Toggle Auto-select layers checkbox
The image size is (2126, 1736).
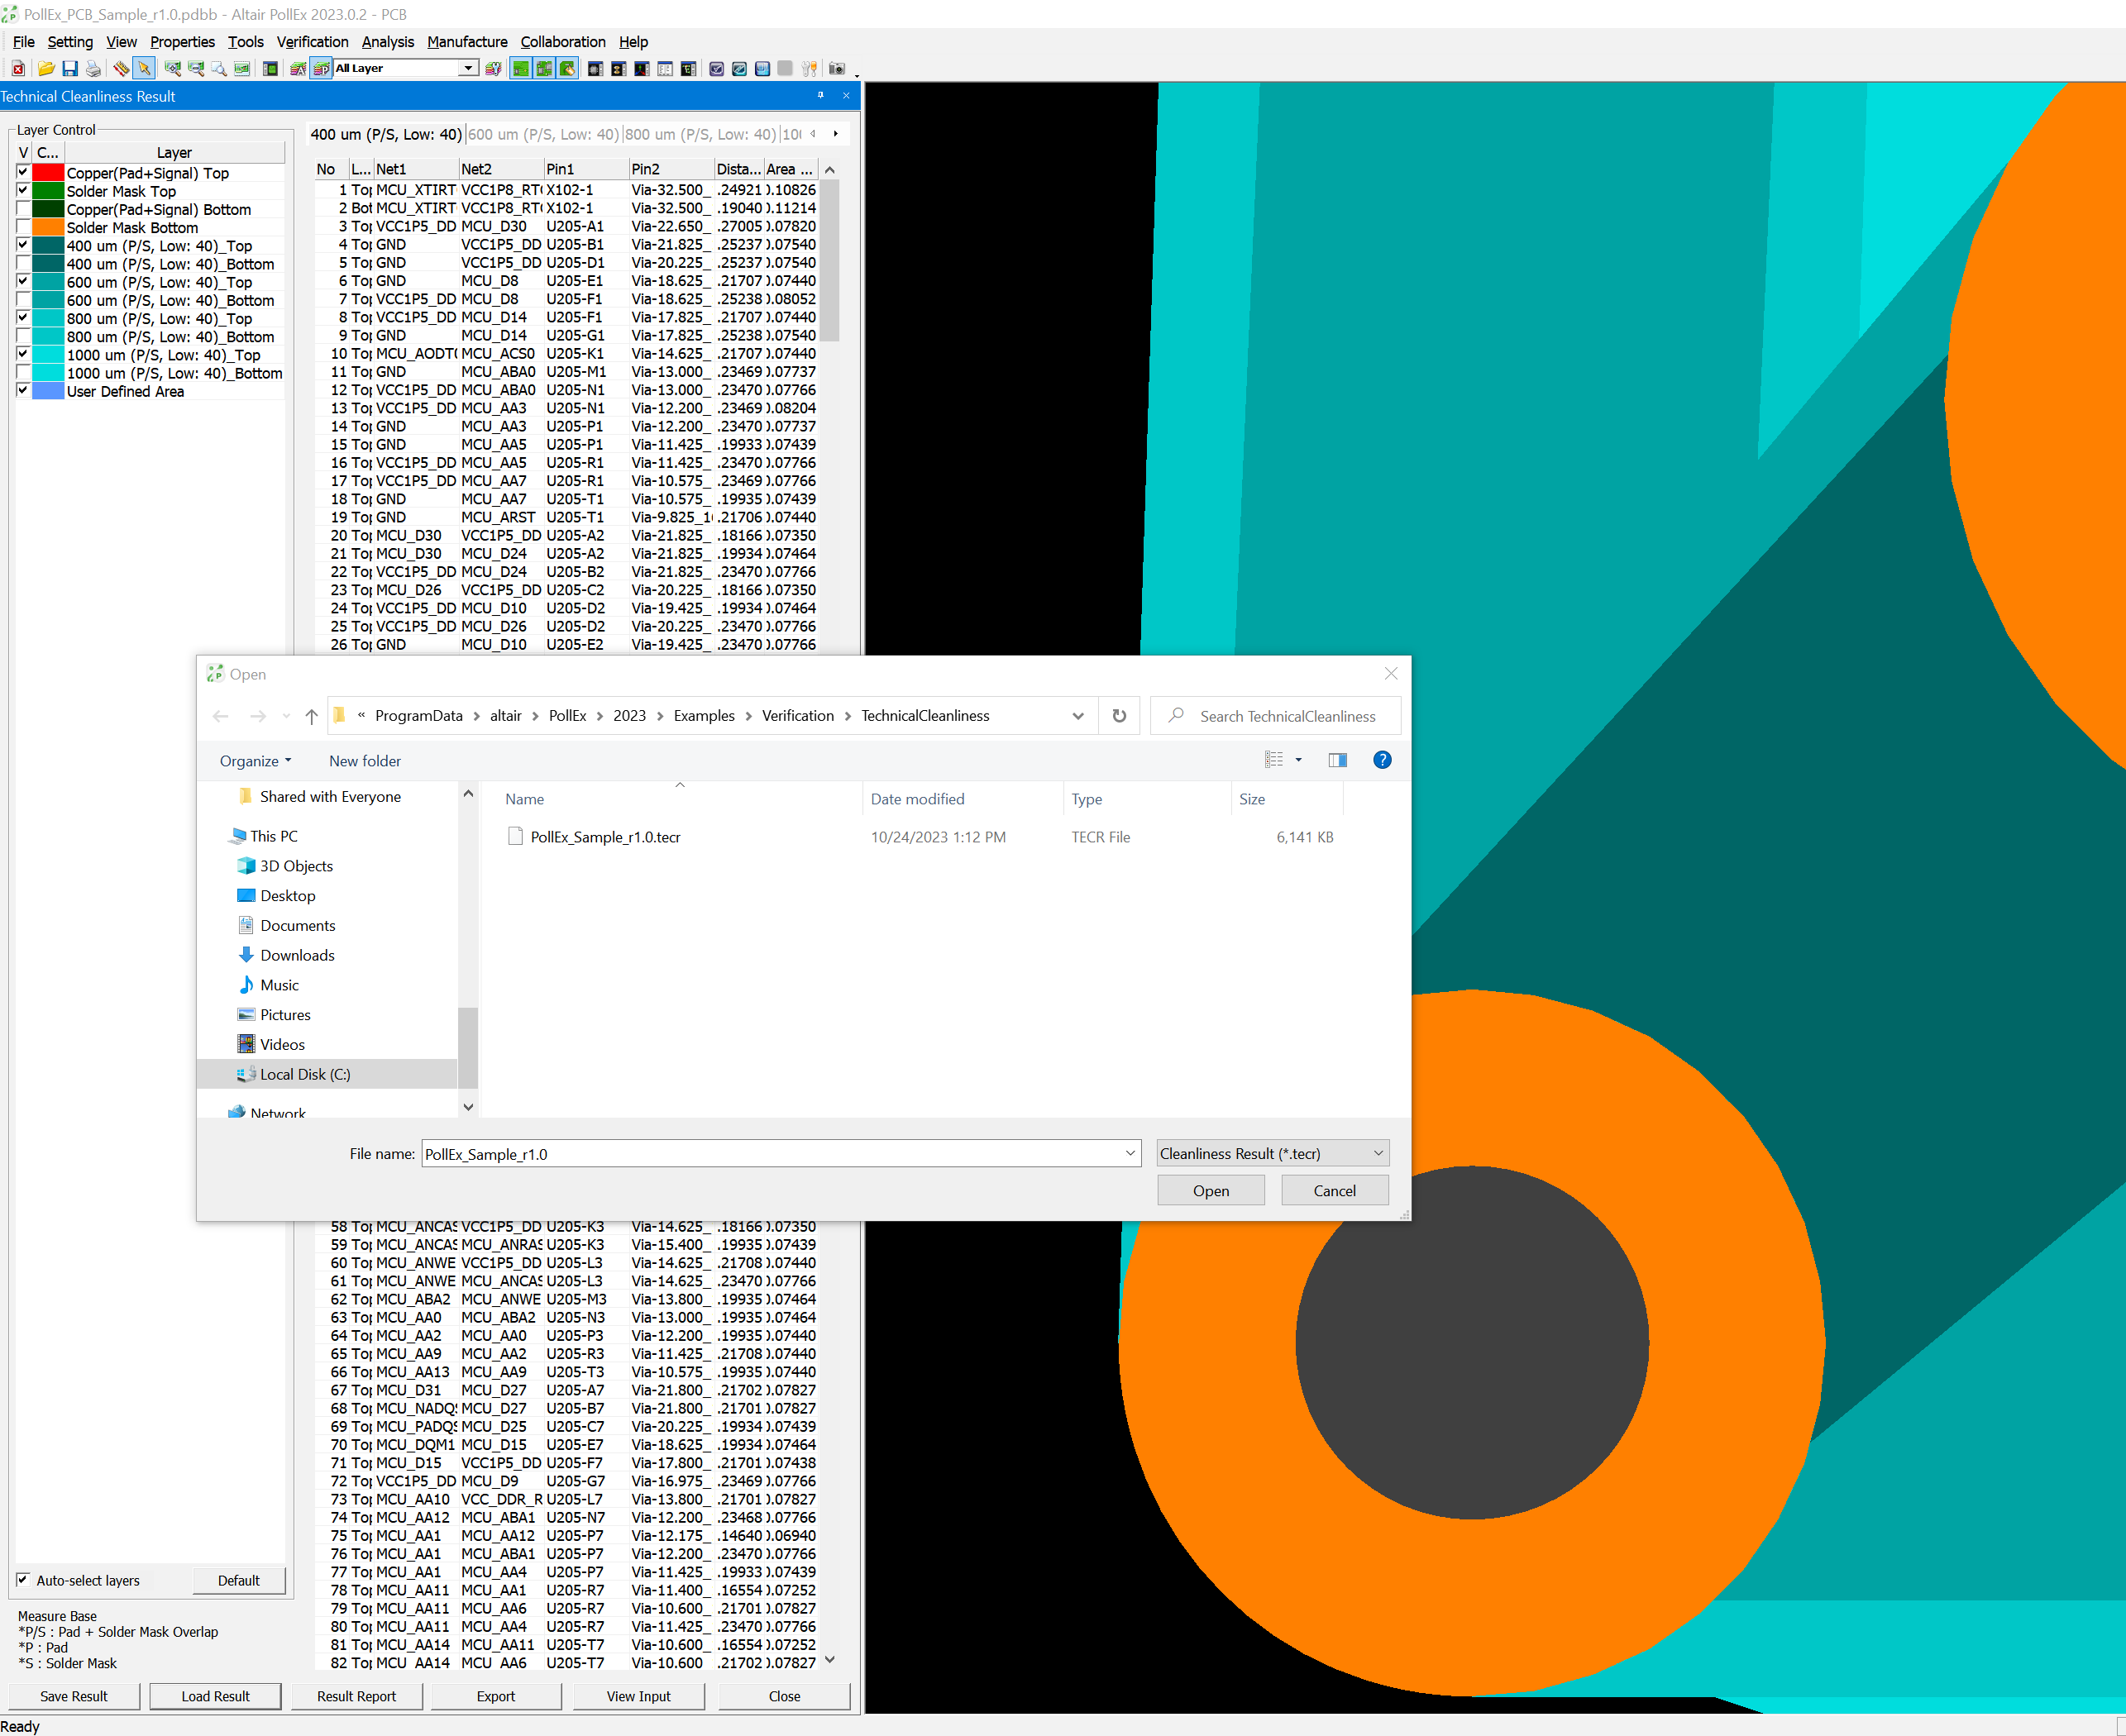pos(23,1580)
